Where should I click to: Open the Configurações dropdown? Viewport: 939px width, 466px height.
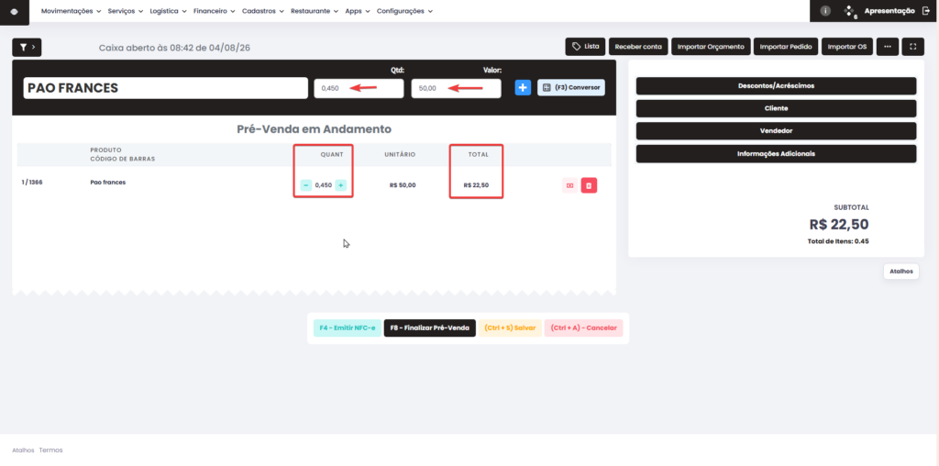tap(404, 11)
